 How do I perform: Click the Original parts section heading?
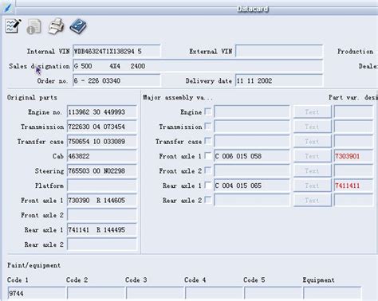(x=32, y=97)
